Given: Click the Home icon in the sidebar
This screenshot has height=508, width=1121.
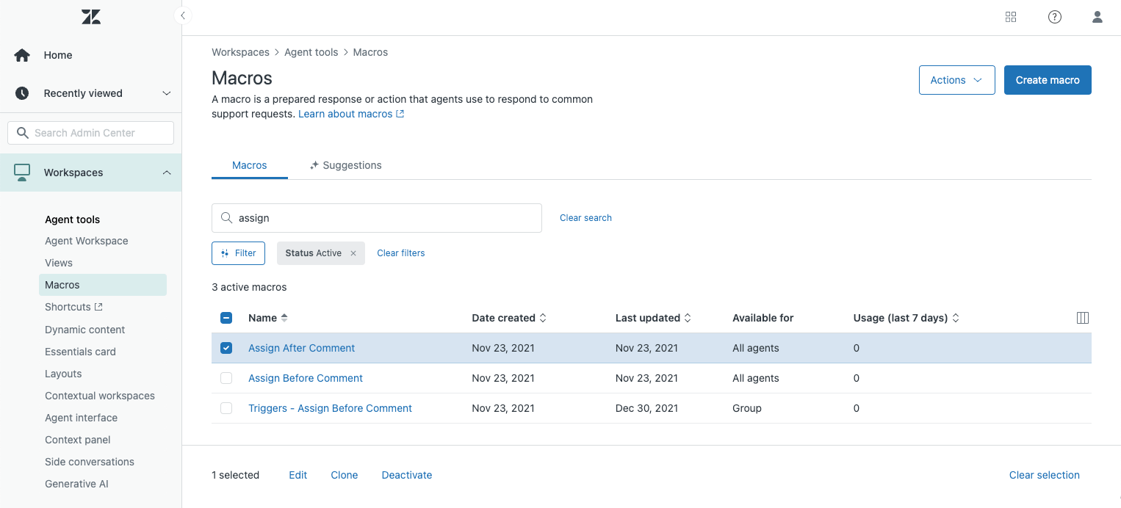Looking at the screenshot, I should coord(21,54).
